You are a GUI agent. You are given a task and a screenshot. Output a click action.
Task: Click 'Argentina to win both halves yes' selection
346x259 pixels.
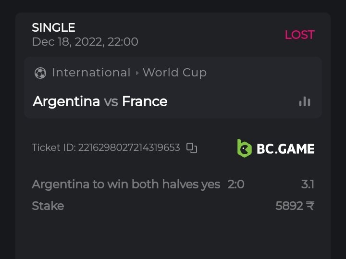tap(126, 184)
